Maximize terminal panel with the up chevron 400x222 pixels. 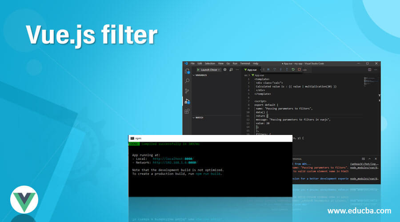[369, 159]
